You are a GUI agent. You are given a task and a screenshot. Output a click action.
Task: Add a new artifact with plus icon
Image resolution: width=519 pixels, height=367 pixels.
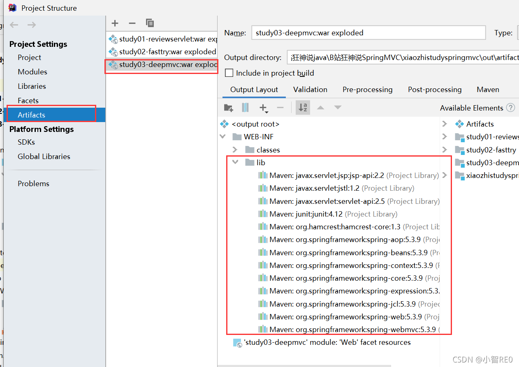coord(115,23)
